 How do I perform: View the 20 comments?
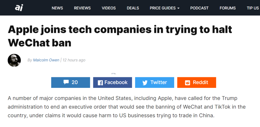71,82
